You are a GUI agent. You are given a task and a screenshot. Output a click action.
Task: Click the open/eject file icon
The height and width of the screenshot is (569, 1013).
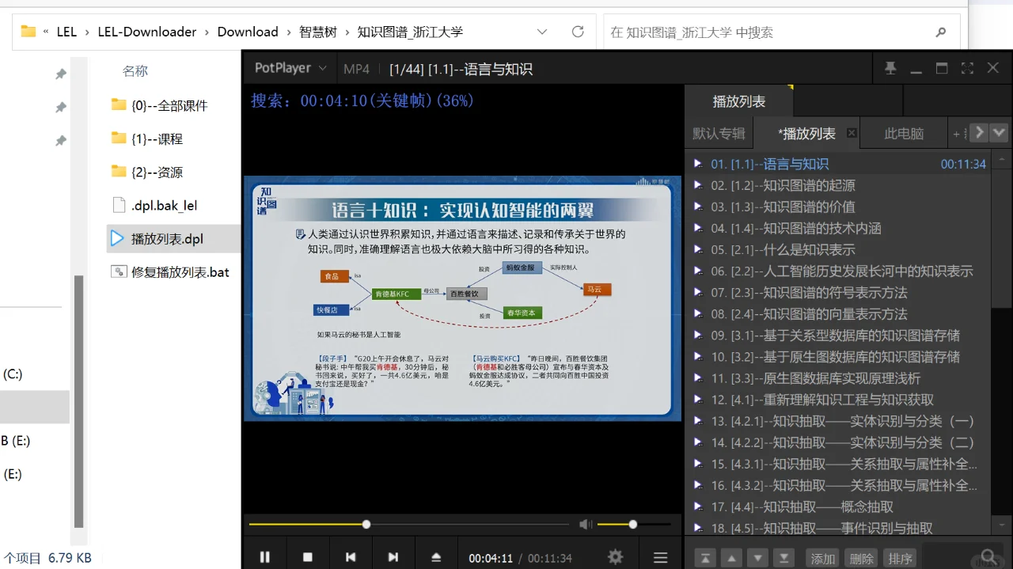[436, 557]
